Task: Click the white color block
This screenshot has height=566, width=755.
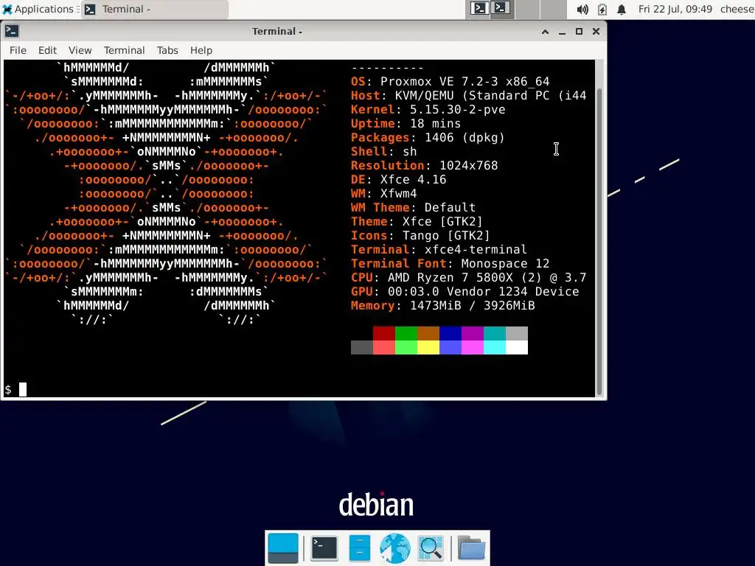Action: click(x=517, y=348)
